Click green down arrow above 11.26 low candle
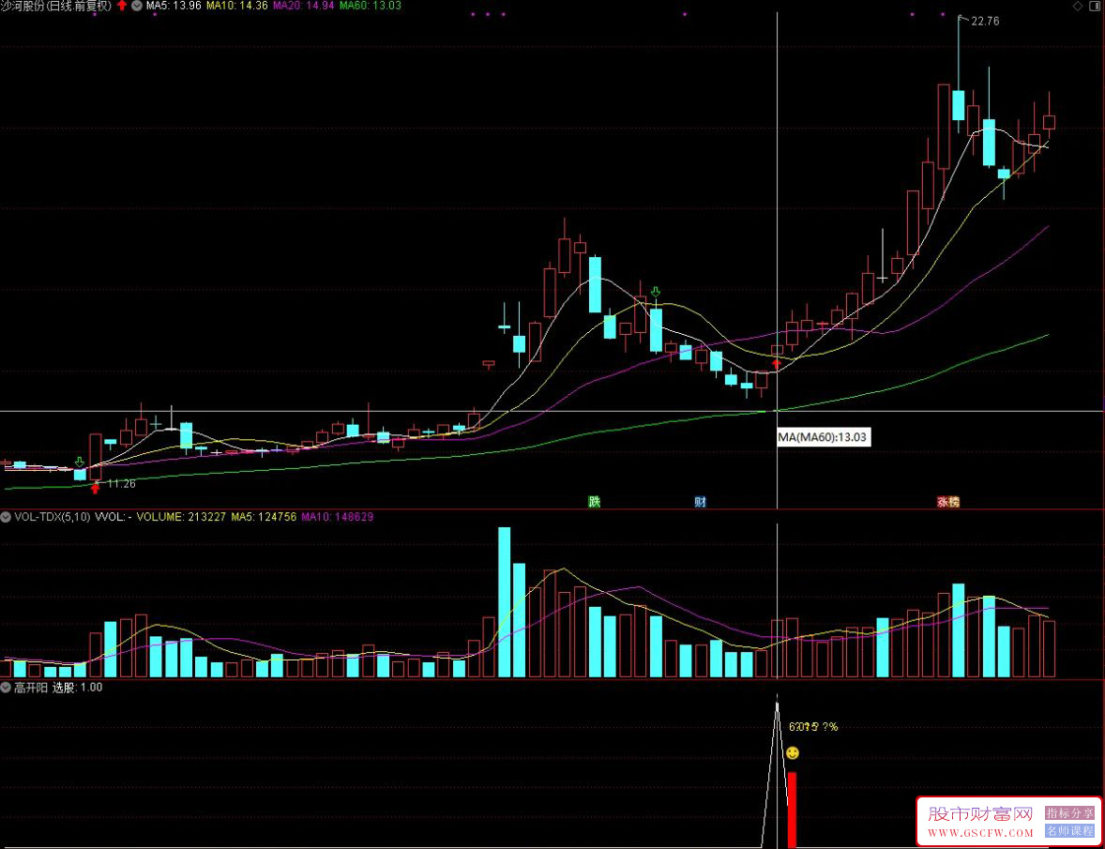This screenshot has width=1105, height=849. click(x=80, y=462)
